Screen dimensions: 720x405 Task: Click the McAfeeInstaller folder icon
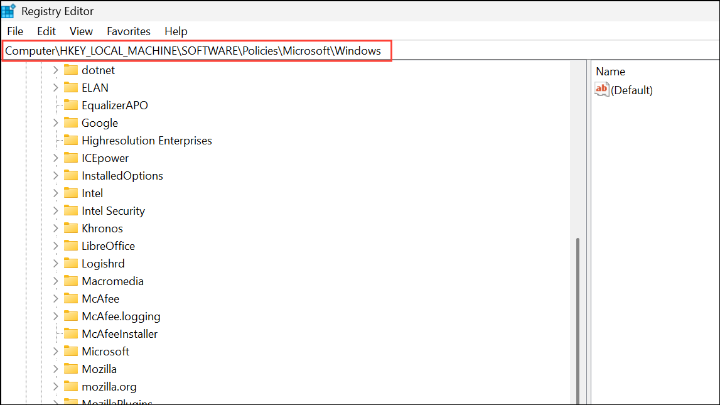pyautogui.click(x=71, y=333)
